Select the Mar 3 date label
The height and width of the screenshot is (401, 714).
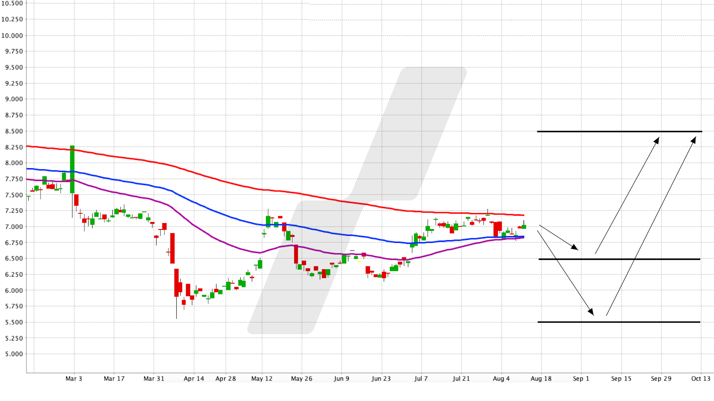pyautogui.click(x=74, y=379)
